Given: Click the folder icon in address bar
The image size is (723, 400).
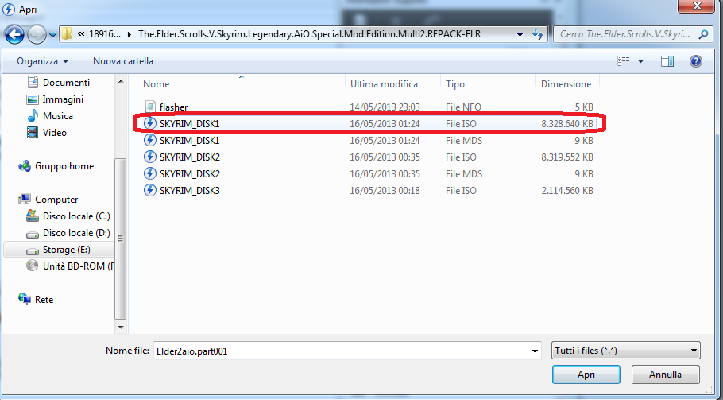Looking at the screenshot, I should [x=68, y=33].
